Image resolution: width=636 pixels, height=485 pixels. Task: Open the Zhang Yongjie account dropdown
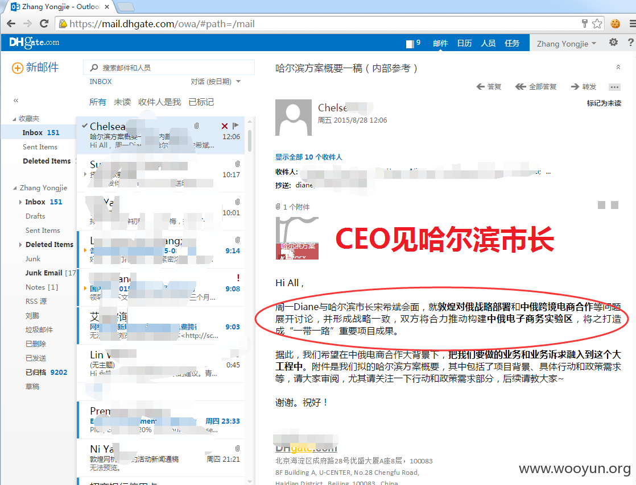(566, 44)
